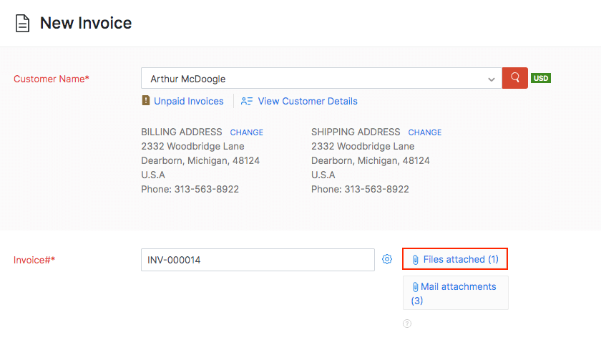Click the small help question mark icon

tap(407, 324)
